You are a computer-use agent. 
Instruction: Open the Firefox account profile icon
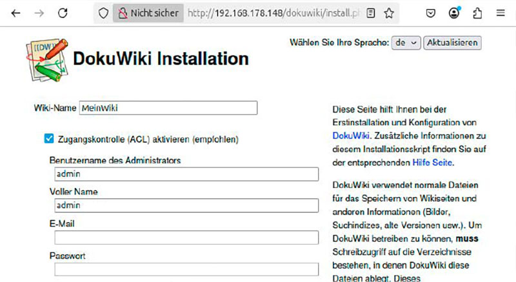(454, 13)
